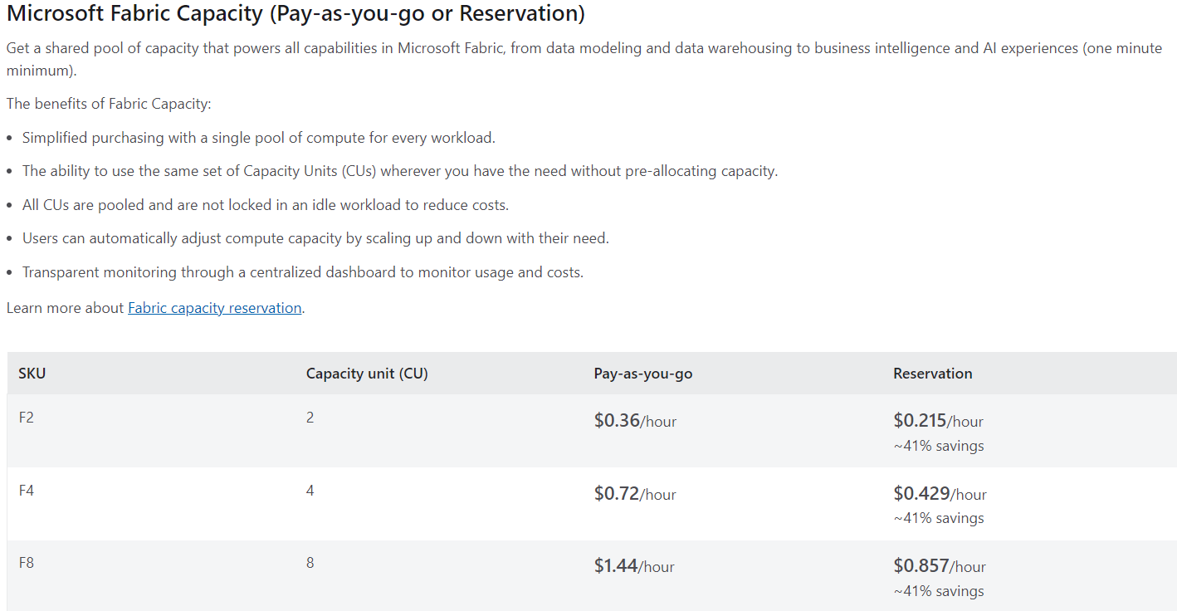
Task: Select the $1.44/hour pay-as-you-go price
Action: tap(634, 566)
